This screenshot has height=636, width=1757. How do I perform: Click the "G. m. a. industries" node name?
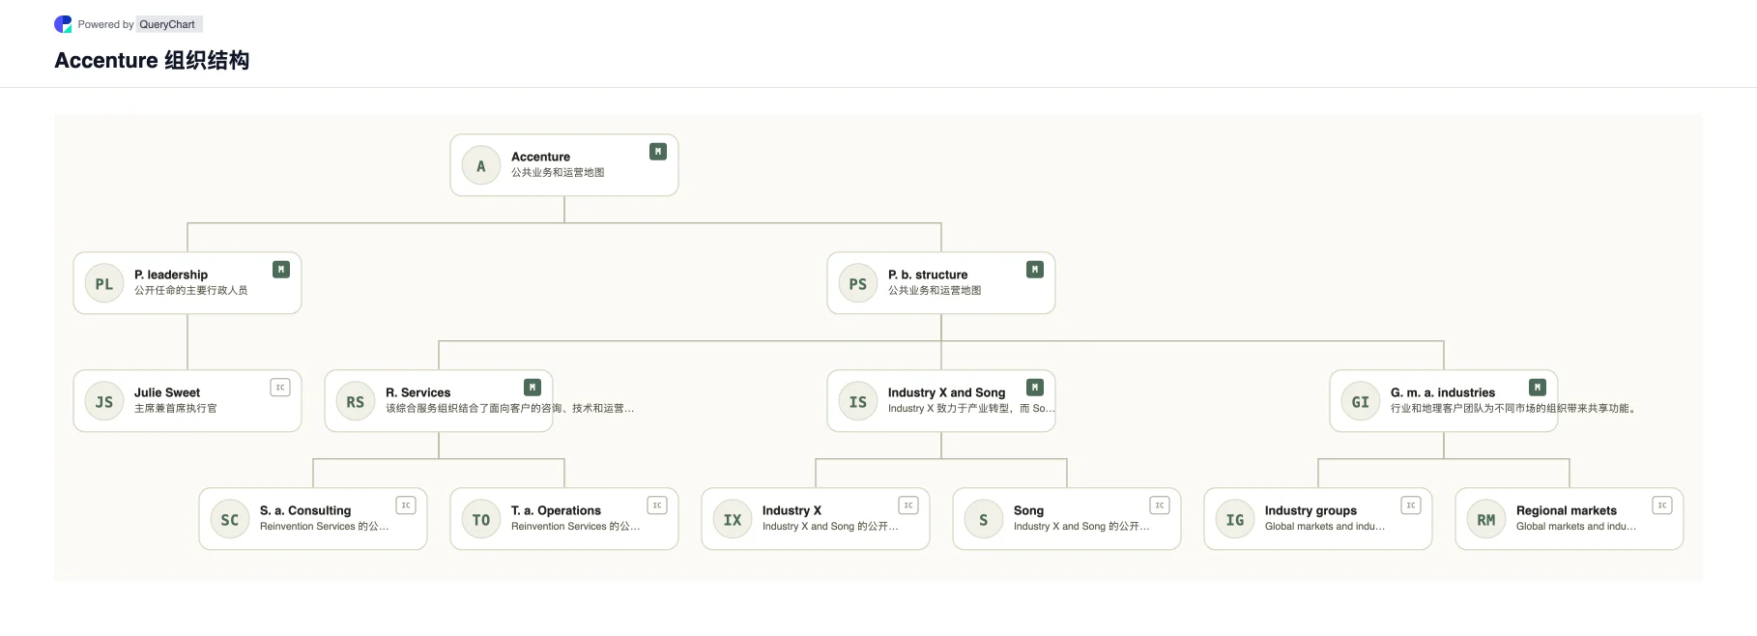1443,392
